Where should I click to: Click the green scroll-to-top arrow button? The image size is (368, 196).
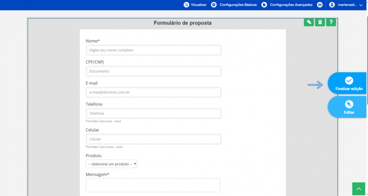click(359, 189)
